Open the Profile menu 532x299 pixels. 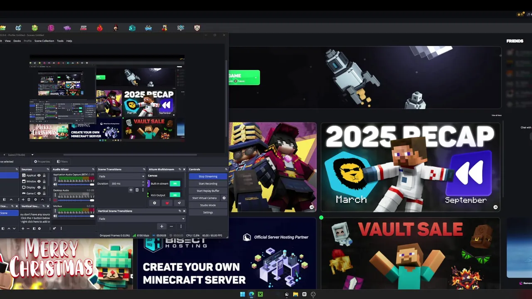27,41
